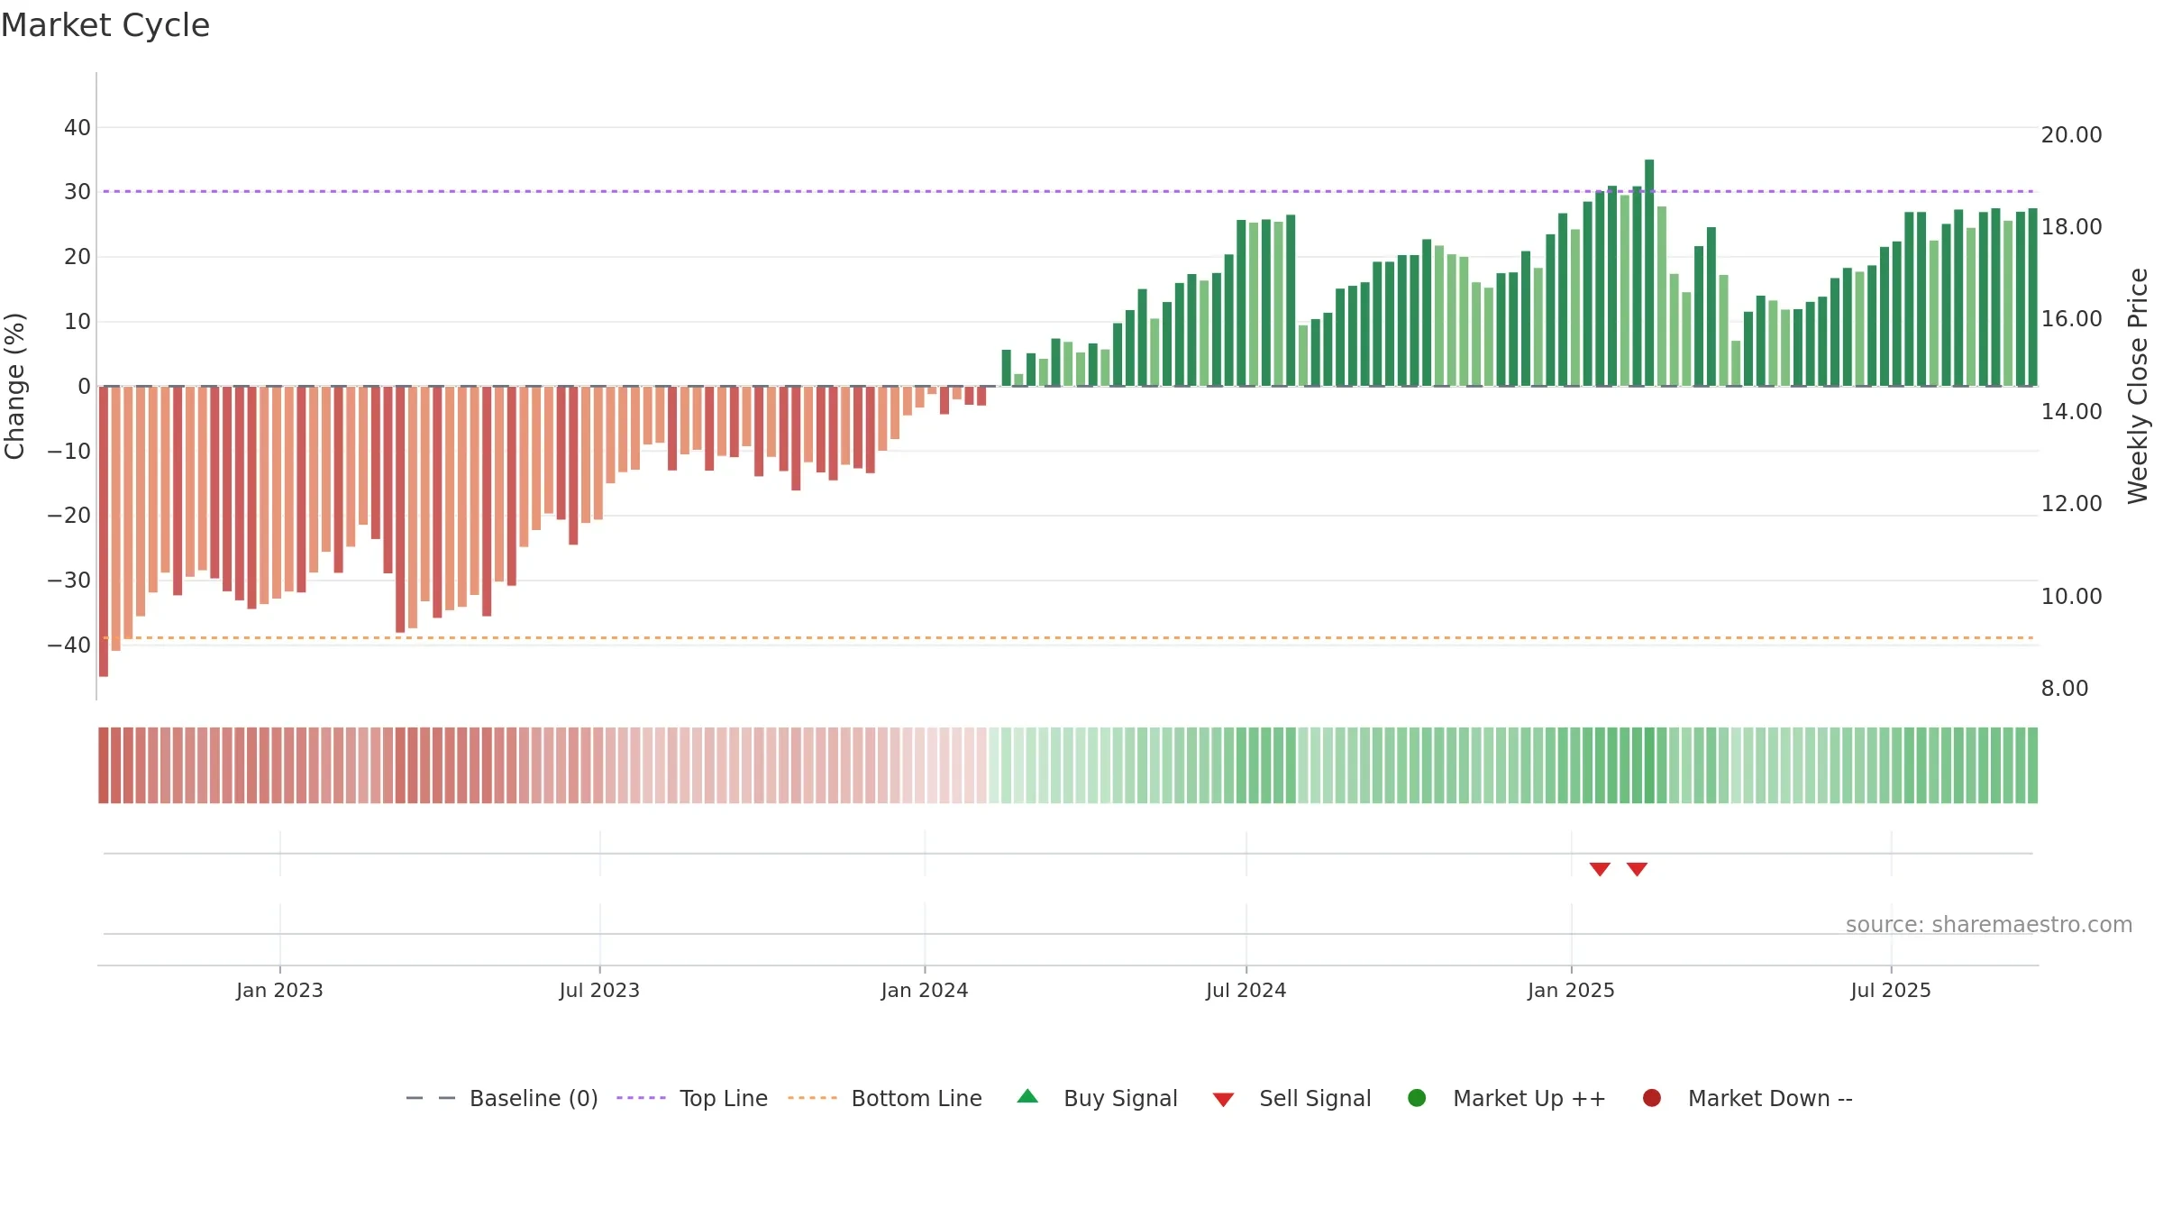The width and height of the screenshot is (2163, 1217).
Task: Toggle the Top Line legend entry
Action: point(692,1098)
